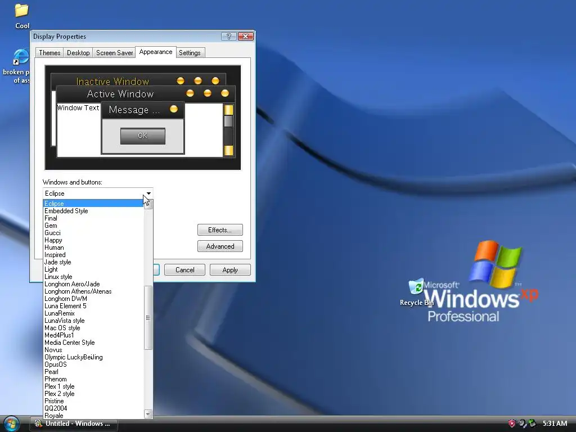
Task: Click the Apply button
Action: 230,270
